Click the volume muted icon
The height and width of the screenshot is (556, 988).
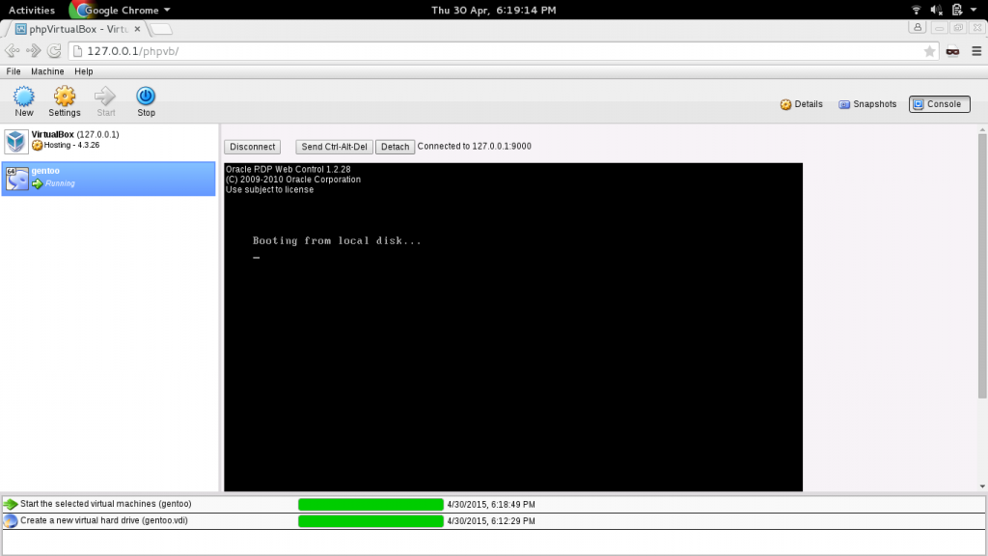(936, 10)
